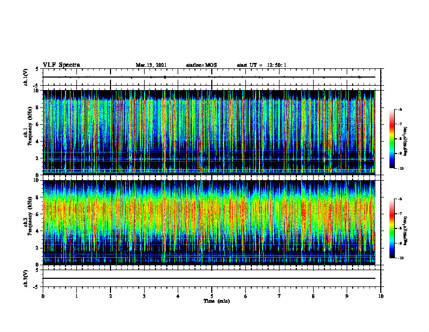Screen dimensions: 429x332
Task: Click the "ch.3(V)" axis label
Action: pos(25,278)
